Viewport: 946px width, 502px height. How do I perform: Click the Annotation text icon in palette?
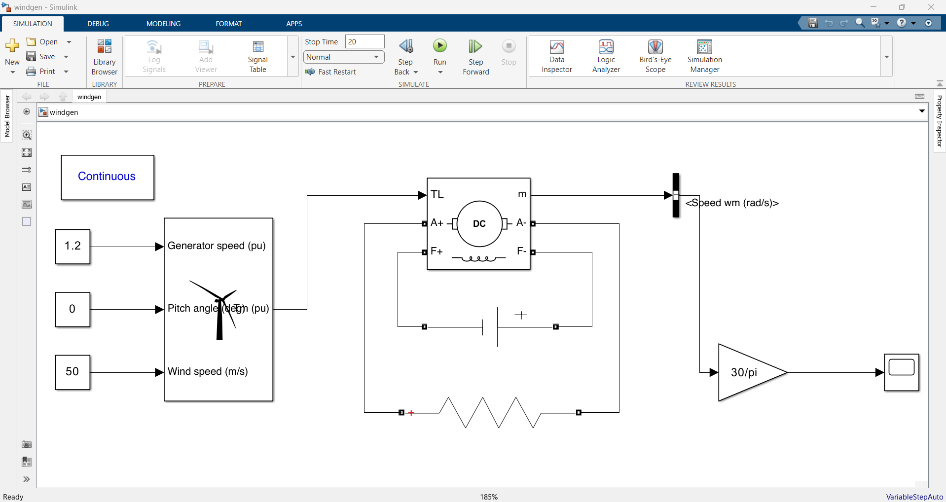27,187
